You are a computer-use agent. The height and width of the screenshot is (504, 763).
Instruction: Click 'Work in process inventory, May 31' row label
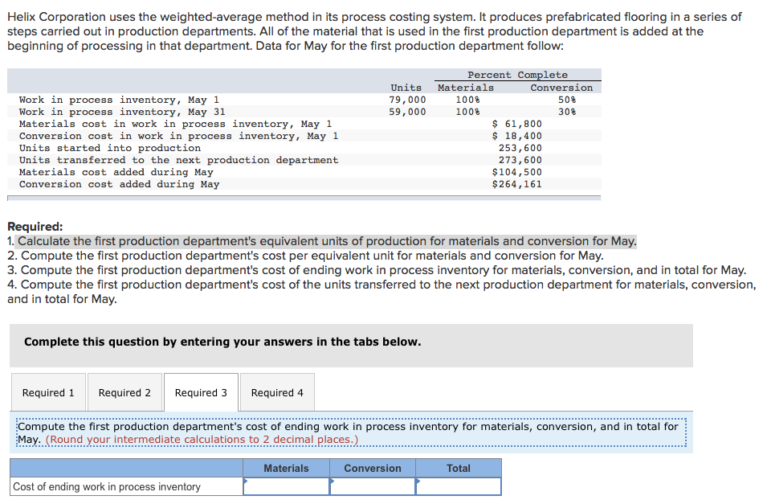pyautogui.click(x=122, y=112)
